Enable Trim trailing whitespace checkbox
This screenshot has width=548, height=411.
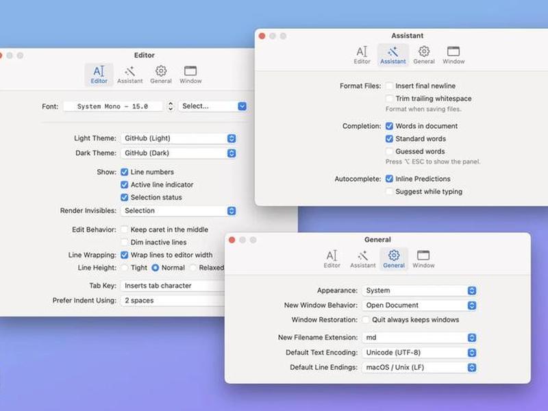point(389,99)
